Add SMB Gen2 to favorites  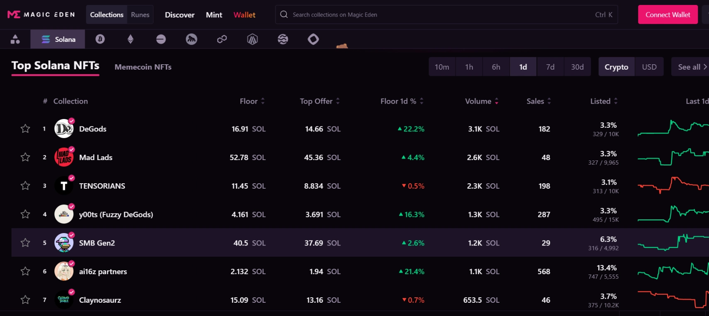pyautogui.click(x=25, y=243)
